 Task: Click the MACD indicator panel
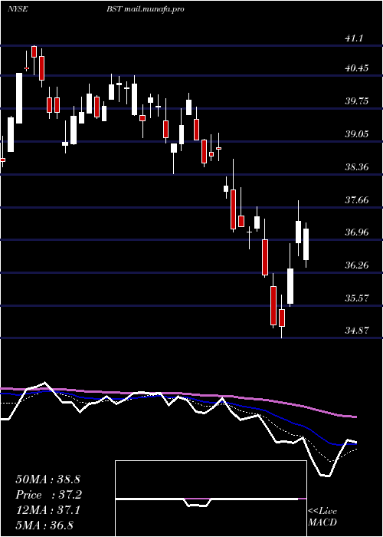(x=211, y=499)
